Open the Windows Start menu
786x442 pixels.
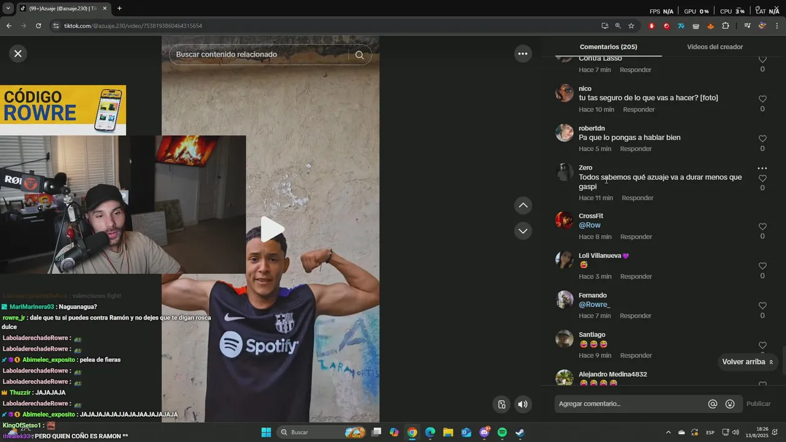click(266, 432)
